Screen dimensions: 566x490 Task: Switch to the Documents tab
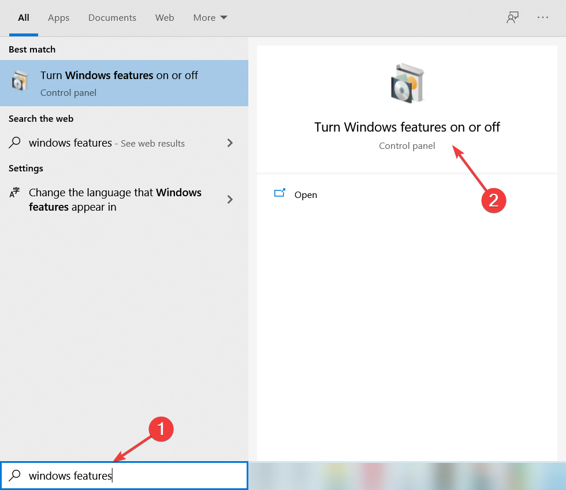[x=112, y=18]
